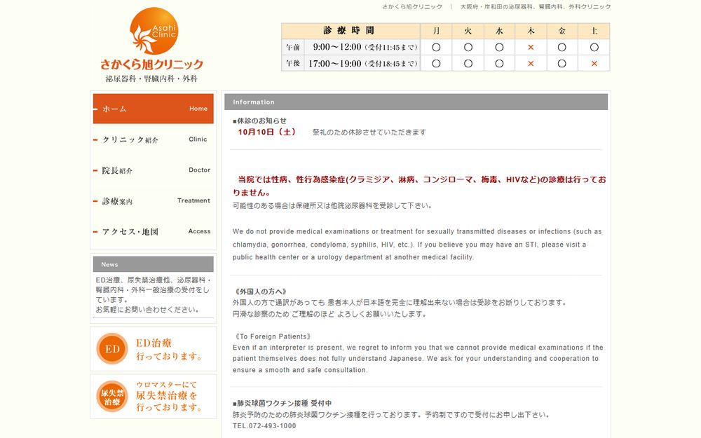Click the ■肺炎球菌ワクチン接種 受付中 heading

coord(282,403)
